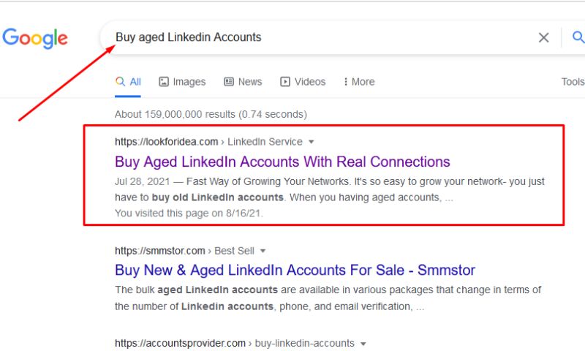Switch to the News results tab
This screenshot has width=585, height=351.
pos(243,82)
